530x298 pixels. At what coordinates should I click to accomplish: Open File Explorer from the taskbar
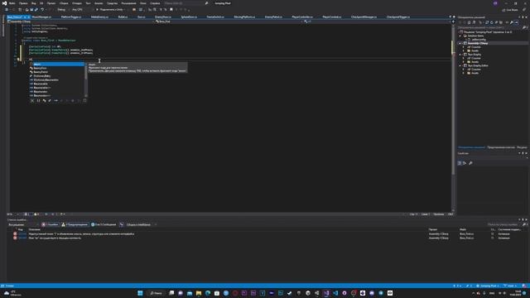pyautogui.click(x=199, y=293)
